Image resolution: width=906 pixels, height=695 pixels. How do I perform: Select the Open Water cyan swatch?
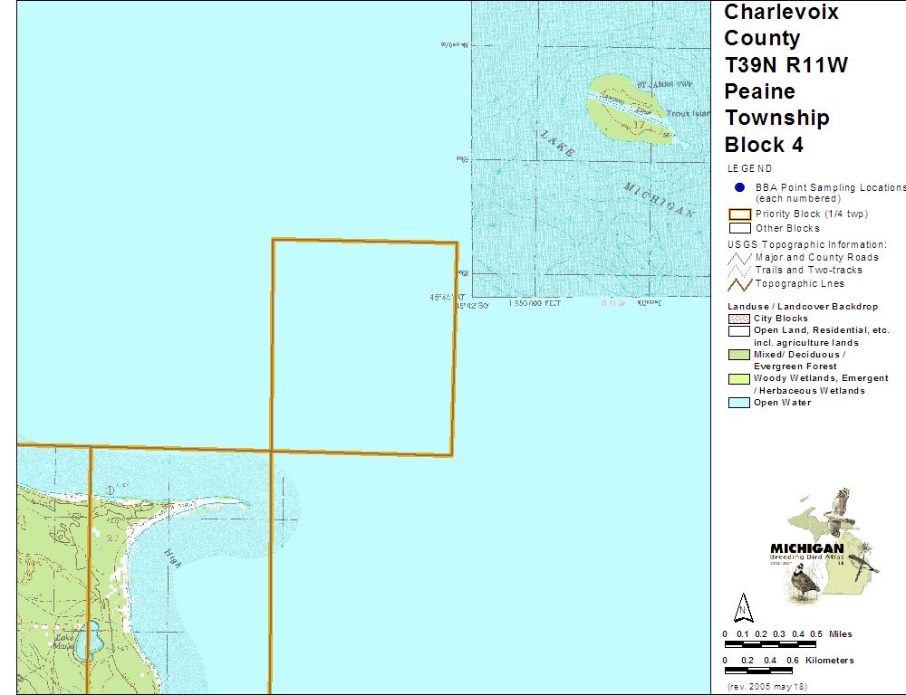click(x=739, y=403)
